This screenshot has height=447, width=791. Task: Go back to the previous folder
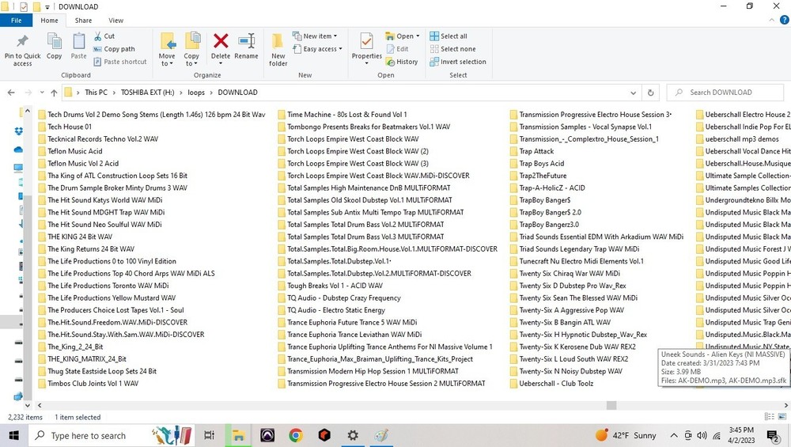click(11, 93)
